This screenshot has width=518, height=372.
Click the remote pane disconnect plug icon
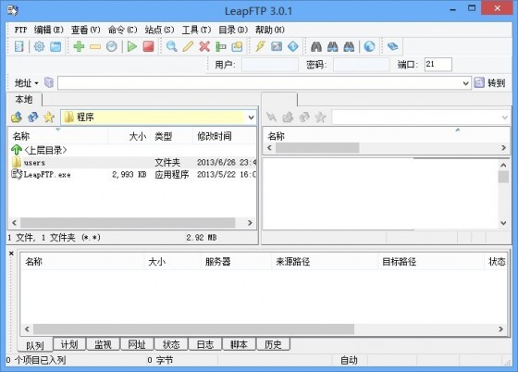[272, 117]
